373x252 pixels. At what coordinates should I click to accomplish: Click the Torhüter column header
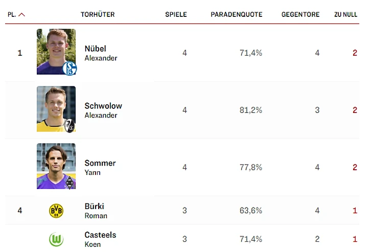coord(98,15)
